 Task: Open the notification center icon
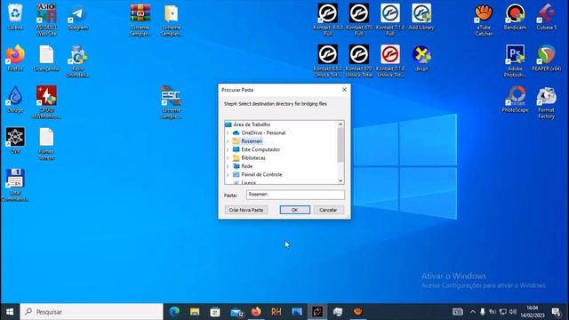pos(556,312)
